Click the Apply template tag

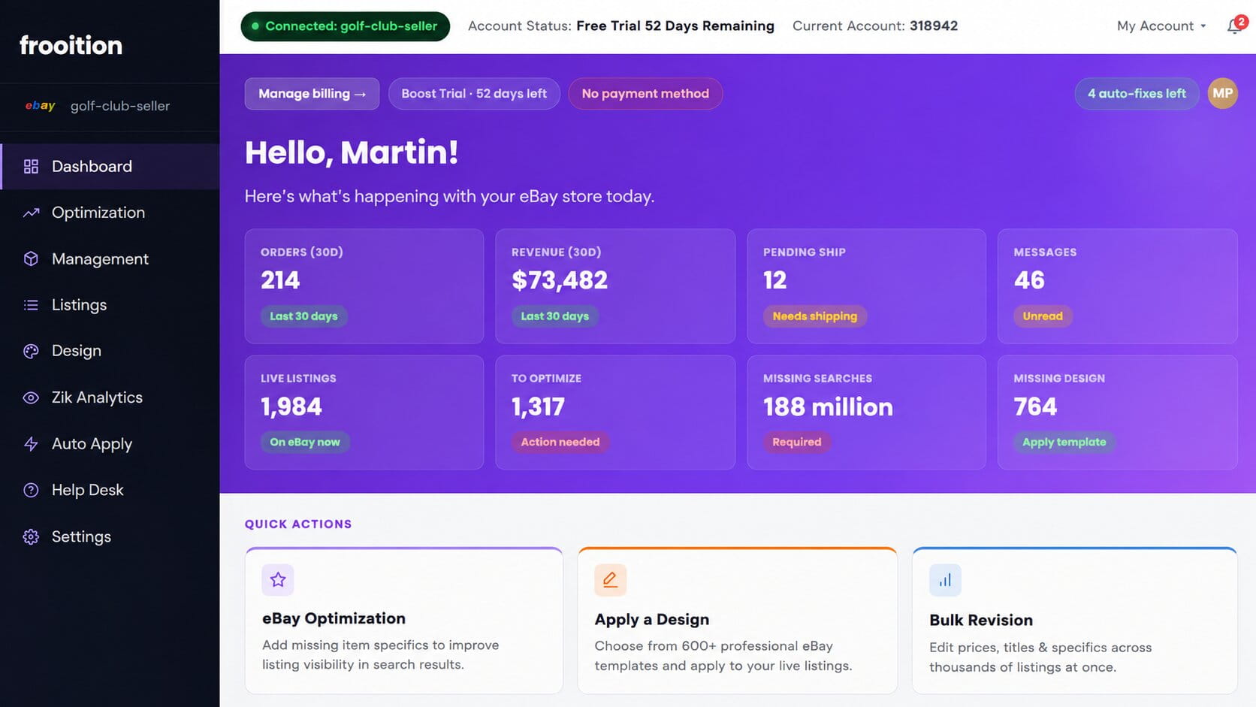coord(1064,442)
